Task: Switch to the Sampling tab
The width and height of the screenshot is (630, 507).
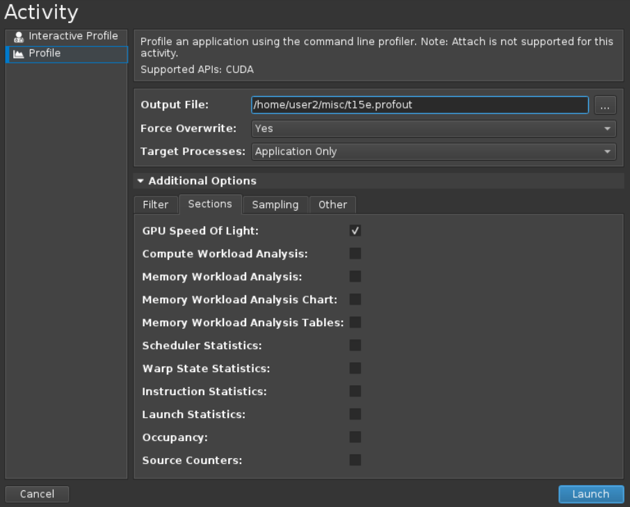Action: (275, 204)
